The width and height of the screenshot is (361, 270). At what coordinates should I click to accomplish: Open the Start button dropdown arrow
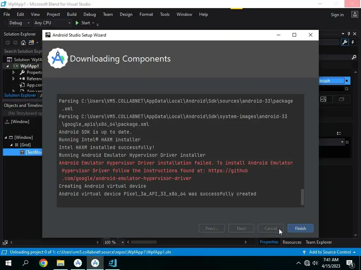coord(93,23)
